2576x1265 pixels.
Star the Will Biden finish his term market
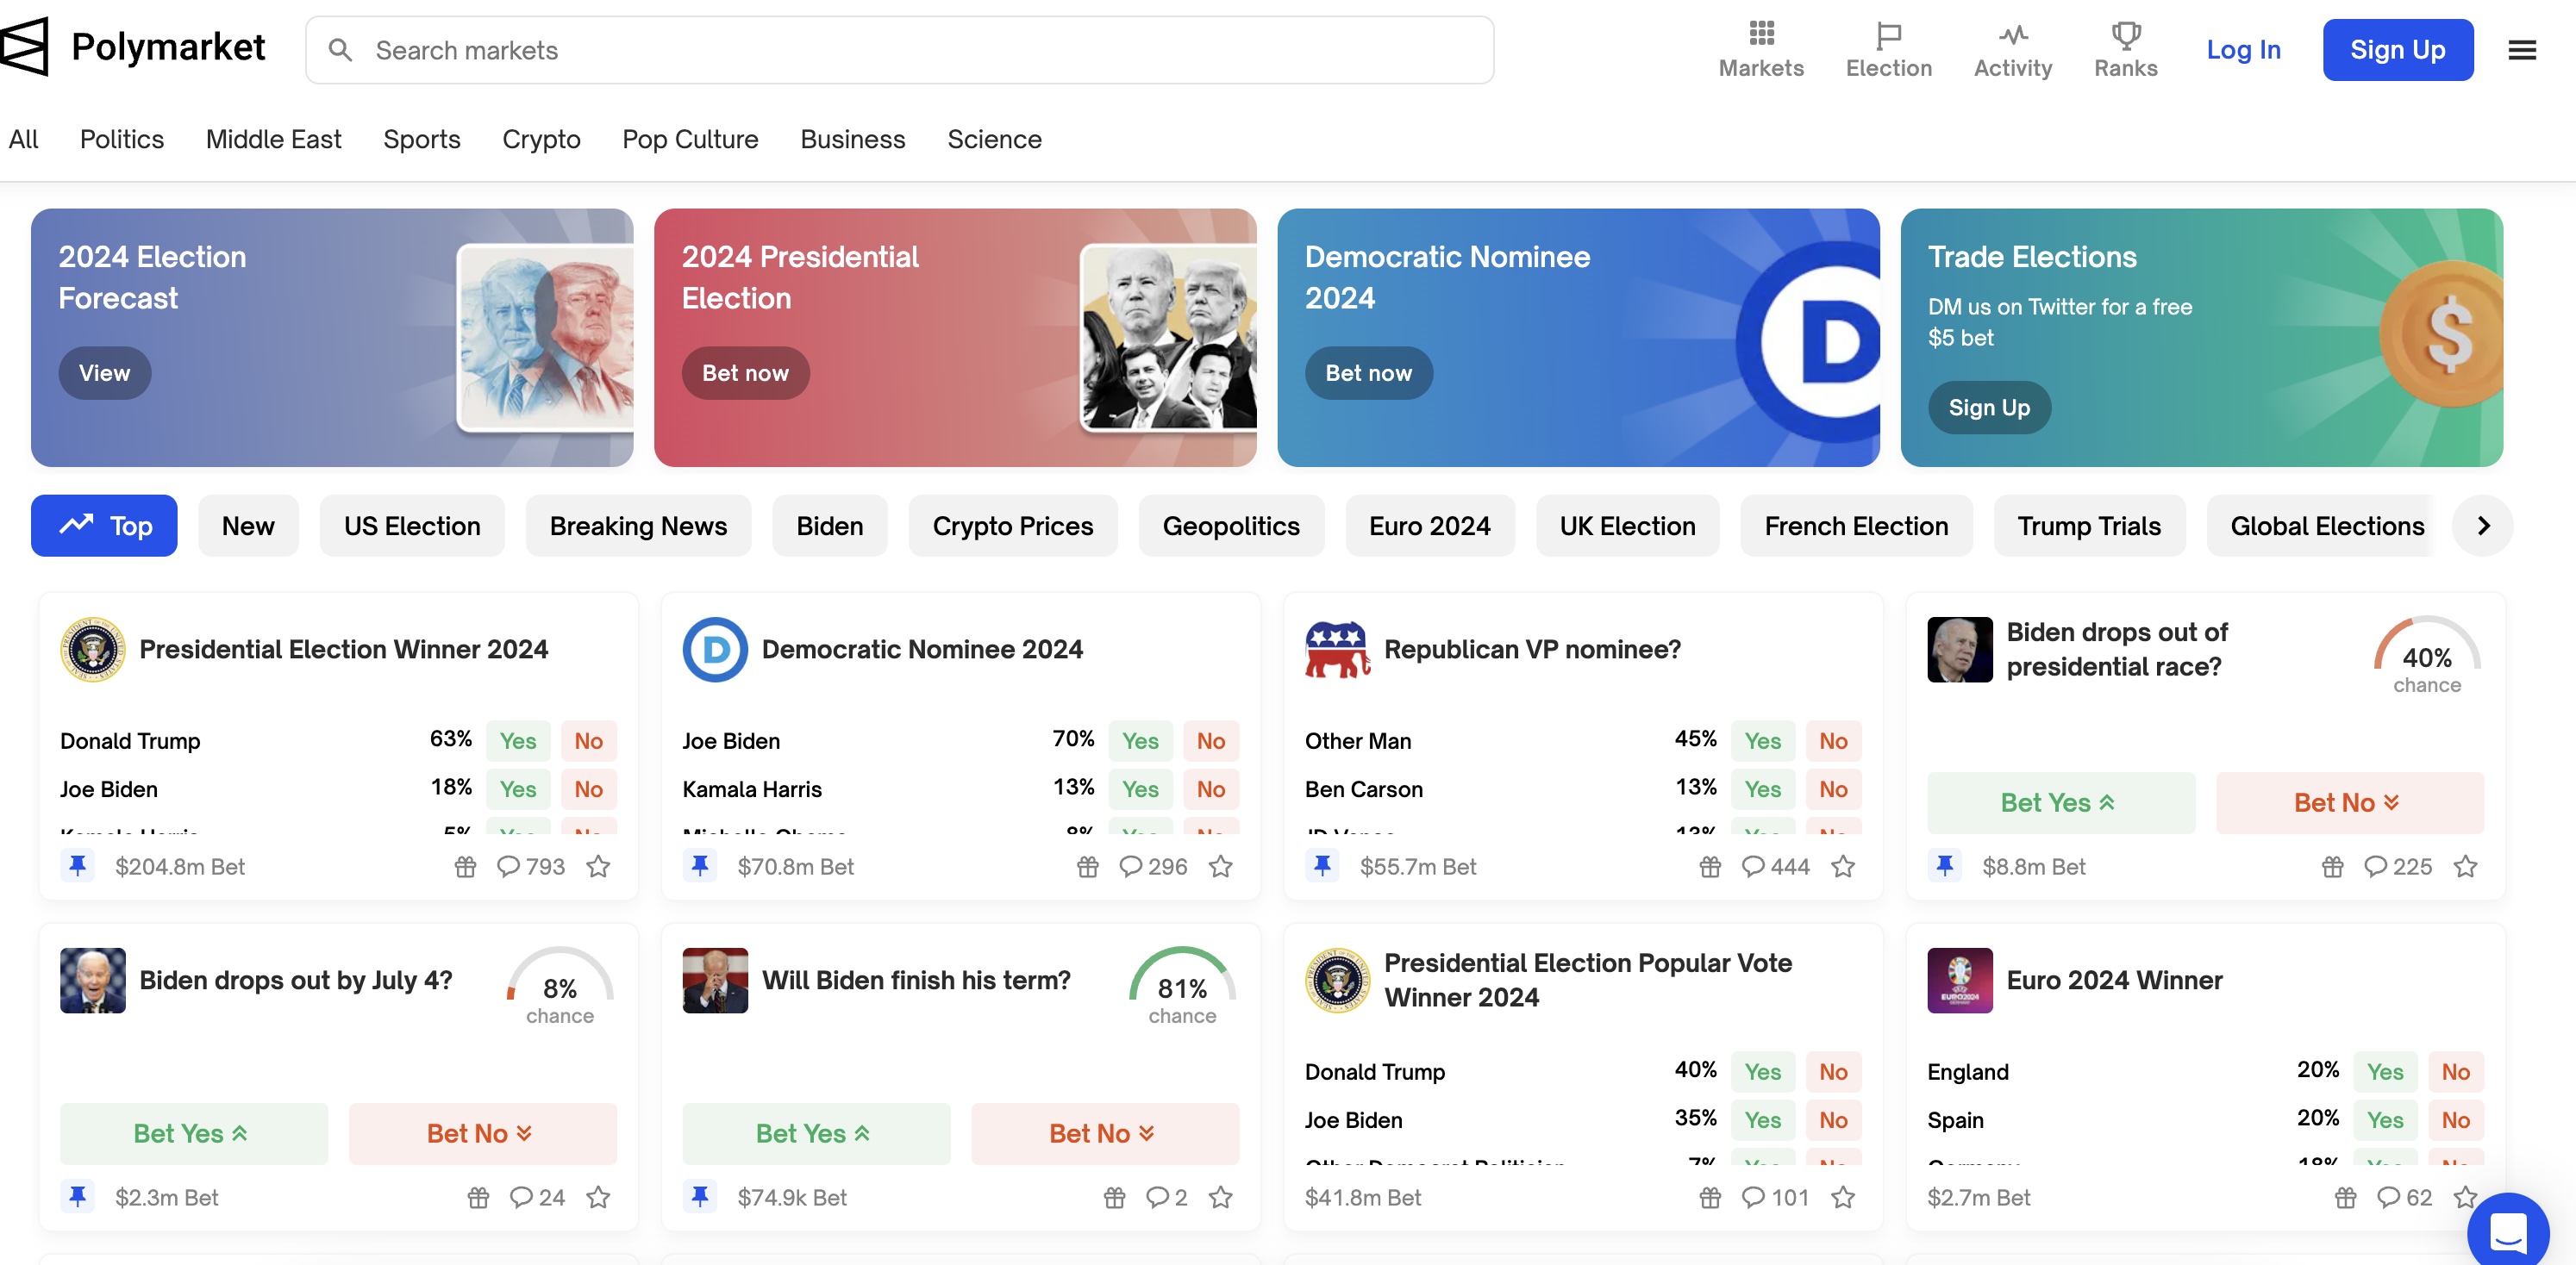(1221, 1197)
